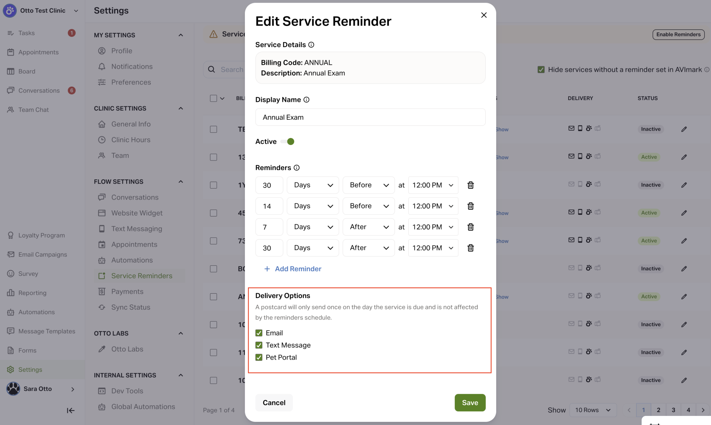Click the Display Name input field

point(370,117)
